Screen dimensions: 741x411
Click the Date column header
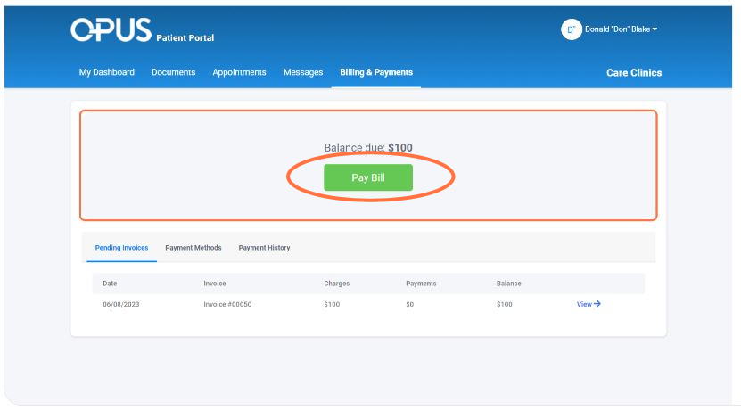point(110,284)
